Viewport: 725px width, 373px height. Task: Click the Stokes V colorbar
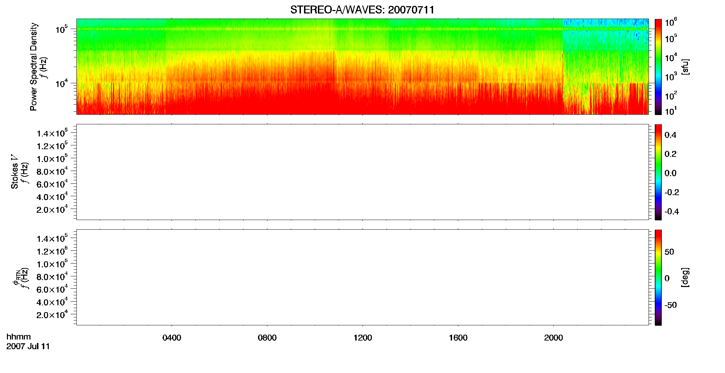(658, 172)
